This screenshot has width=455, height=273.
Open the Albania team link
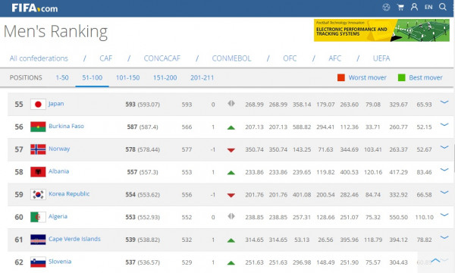59,171
